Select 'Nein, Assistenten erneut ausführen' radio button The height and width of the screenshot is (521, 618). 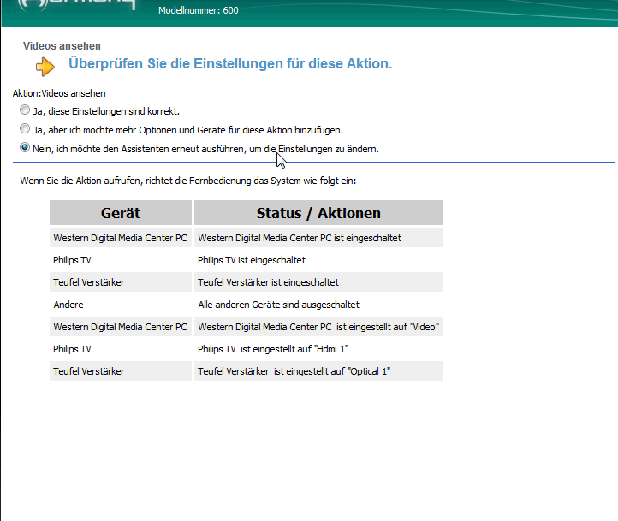[25, 148]
